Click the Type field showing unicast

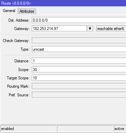click(79, 49)
